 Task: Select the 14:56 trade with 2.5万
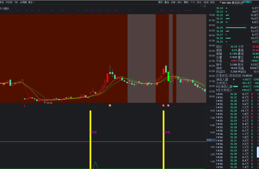coord(237,144)
